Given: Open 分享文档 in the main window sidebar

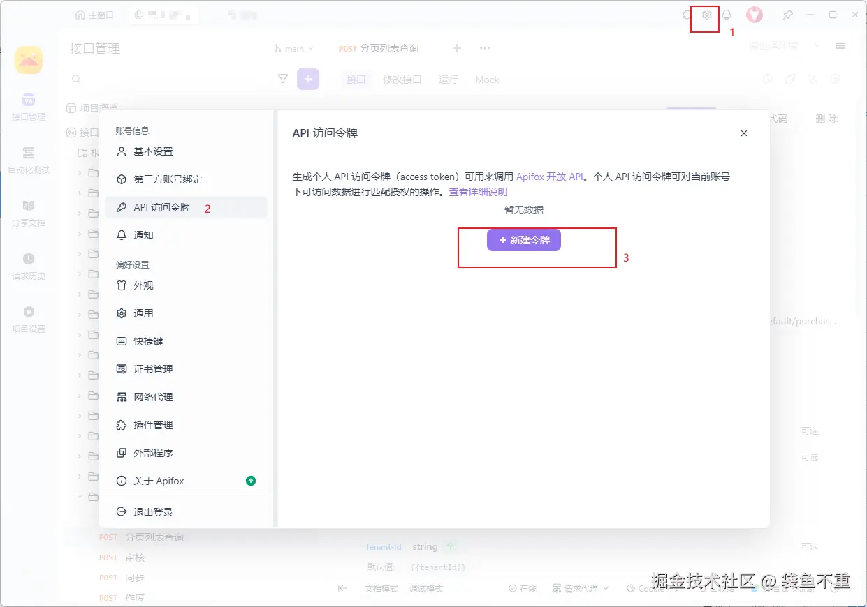Looking at the screenshot, I should (29, 213).
